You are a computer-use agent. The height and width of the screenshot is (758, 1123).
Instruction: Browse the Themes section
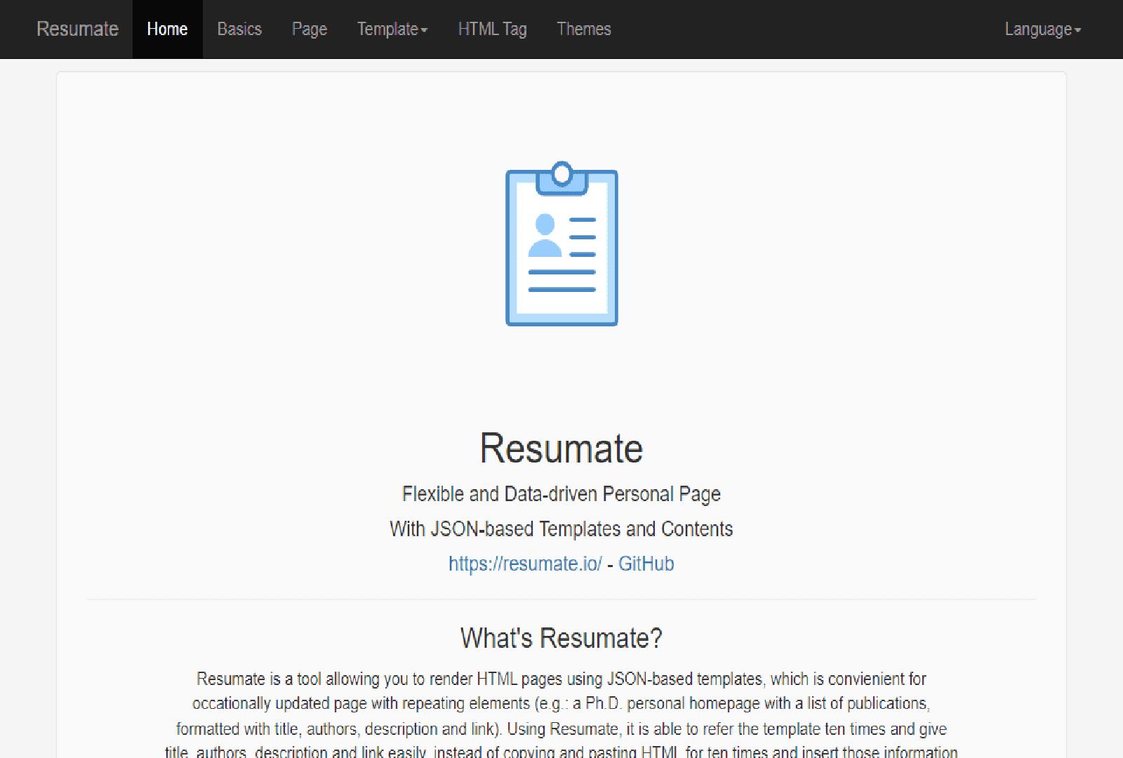click(x=584, y=29)
